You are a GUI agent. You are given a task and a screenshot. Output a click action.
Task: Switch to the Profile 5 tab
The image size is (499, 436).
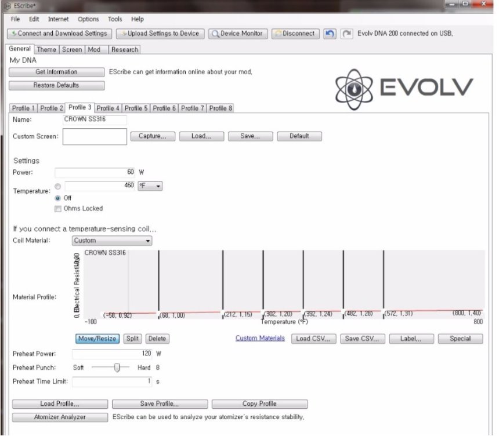click(x=136, y=108)
